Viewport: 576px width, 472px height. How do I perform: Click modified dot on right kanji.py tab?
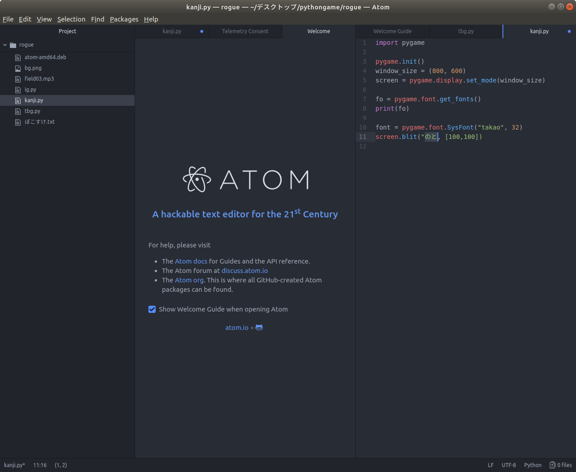[x=569, y=31]
